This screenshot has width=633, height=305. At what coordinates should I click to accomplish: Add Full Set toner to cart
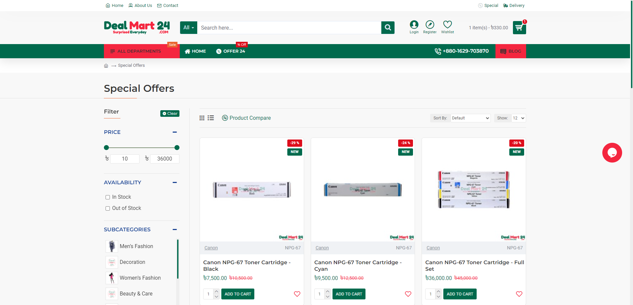460,294
